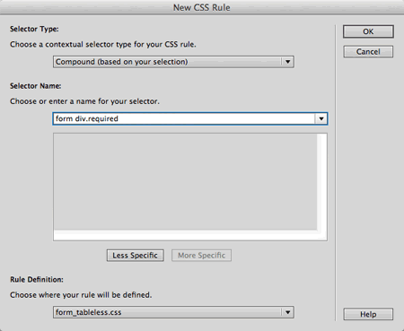Make the selector Less Specific
Screen dimensions: 404x331
point(135,256)
